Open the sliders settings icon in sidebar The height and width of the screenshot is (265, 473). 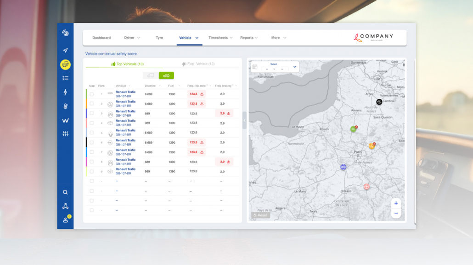coord(65,134)
